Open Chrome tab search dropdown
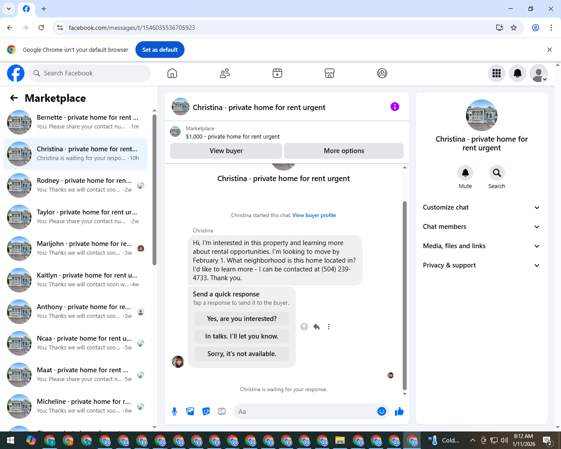Screen dimensions: 561x449 click(9, 9)
